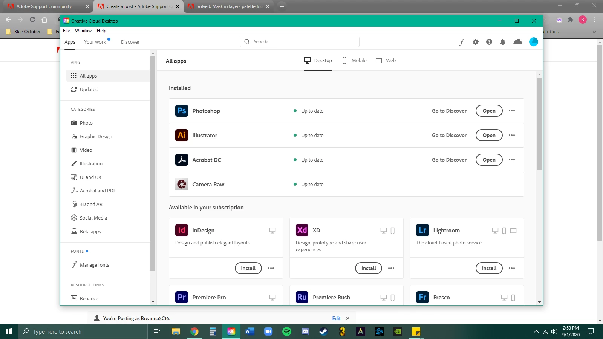Click the Creative Cloud search field
The image size is (603, 339).
300,42
